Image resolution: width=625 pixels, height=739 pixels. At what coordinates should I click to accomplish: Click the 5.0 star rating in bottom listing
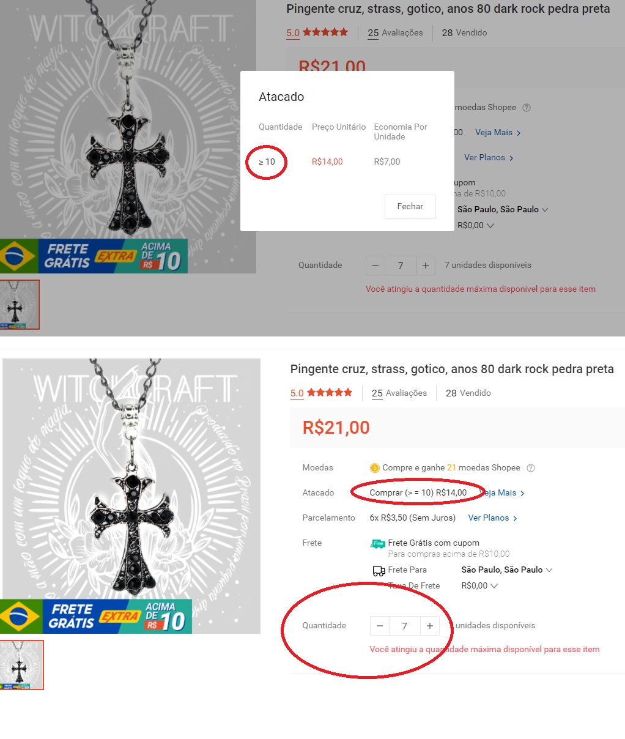321,393
